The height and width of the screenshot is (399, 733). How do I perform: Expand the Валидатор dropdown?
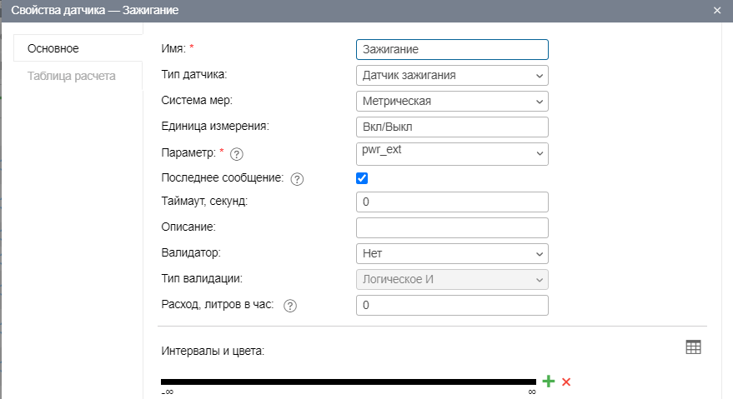tap(451, 253)
